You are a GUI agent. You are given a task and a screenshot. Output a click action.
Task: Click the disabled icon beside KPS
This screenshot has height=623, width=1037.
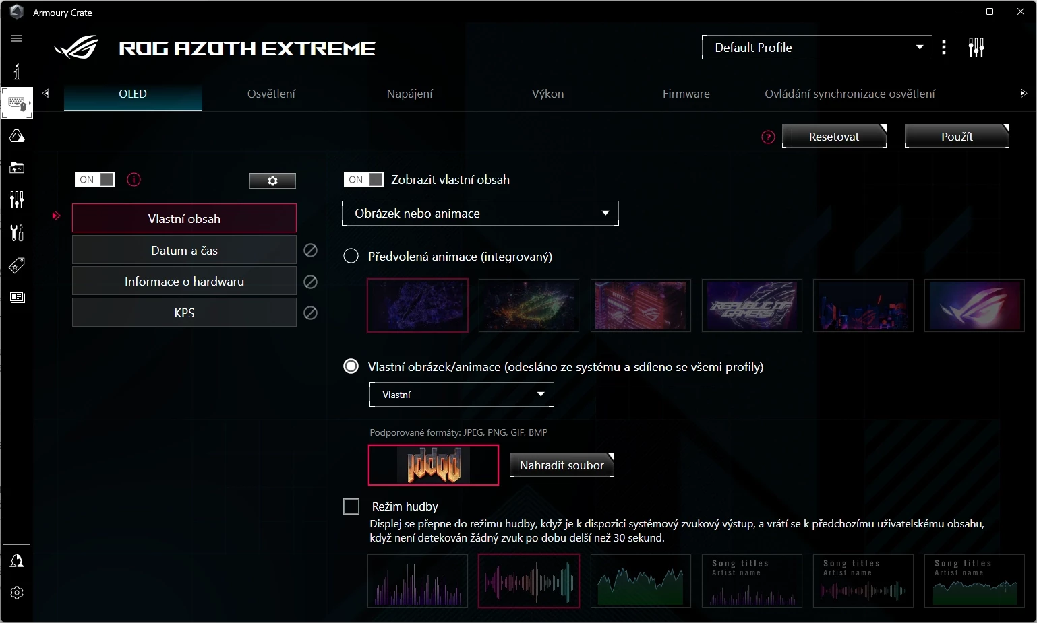[310, 313]
